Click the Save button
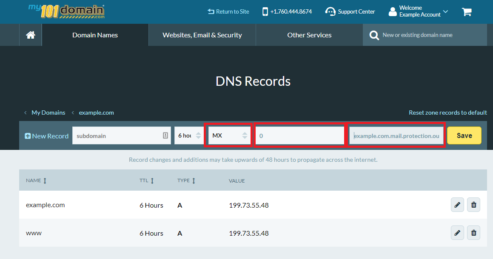The height and width of the screenshot is (259, 493). 464,135
